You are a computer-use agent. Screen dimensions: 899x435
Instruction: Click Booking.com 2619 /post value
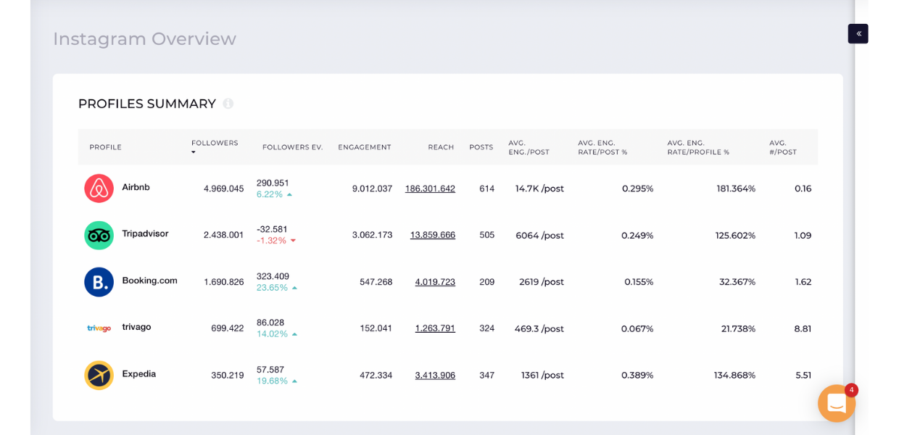click(x=542, y=282)
